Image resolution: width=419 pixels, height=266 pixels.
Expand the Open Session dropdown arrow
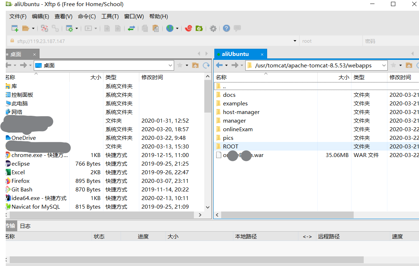(x=33, y=28)
